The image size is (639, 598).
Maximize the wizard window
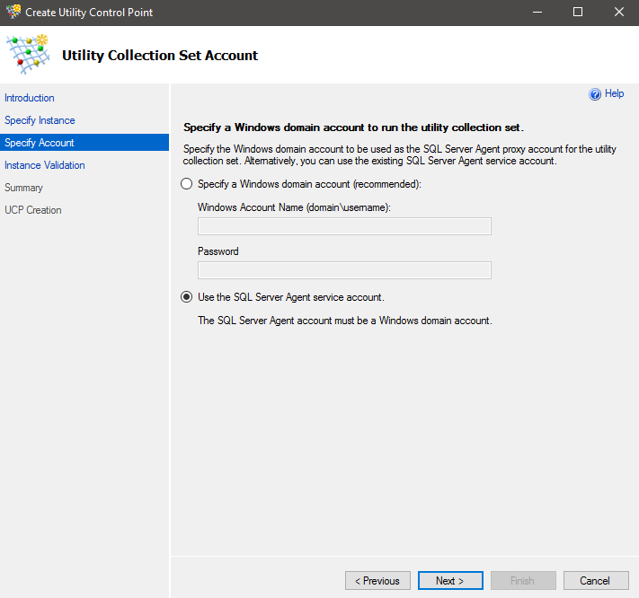577,13
